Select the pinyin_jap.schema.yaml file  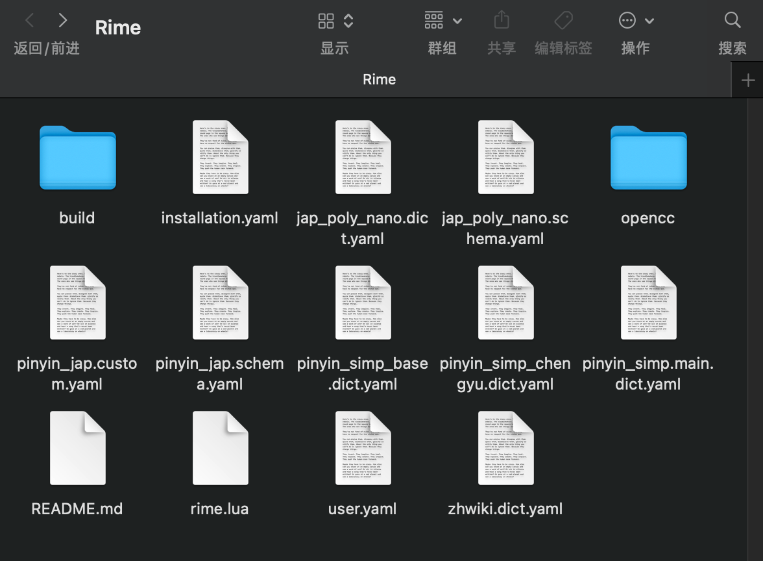click(220, 303)
